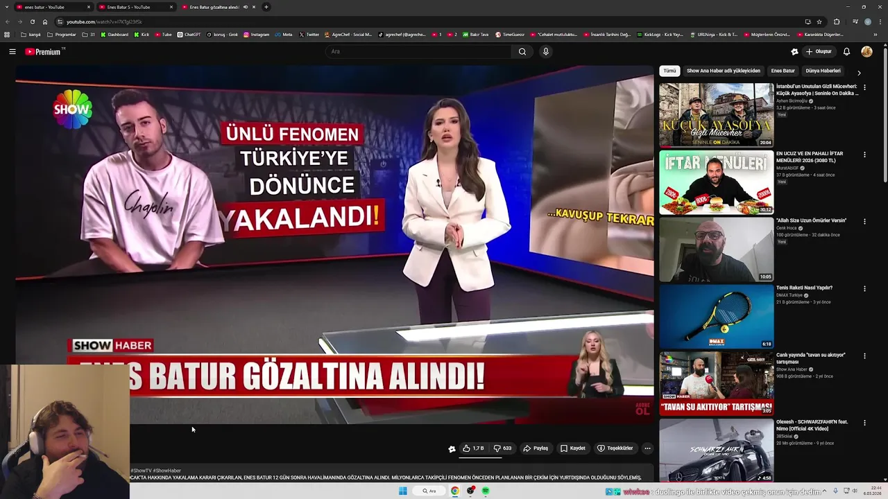
Task: Bookmark this page with star icon
Action: coord(819,21)
